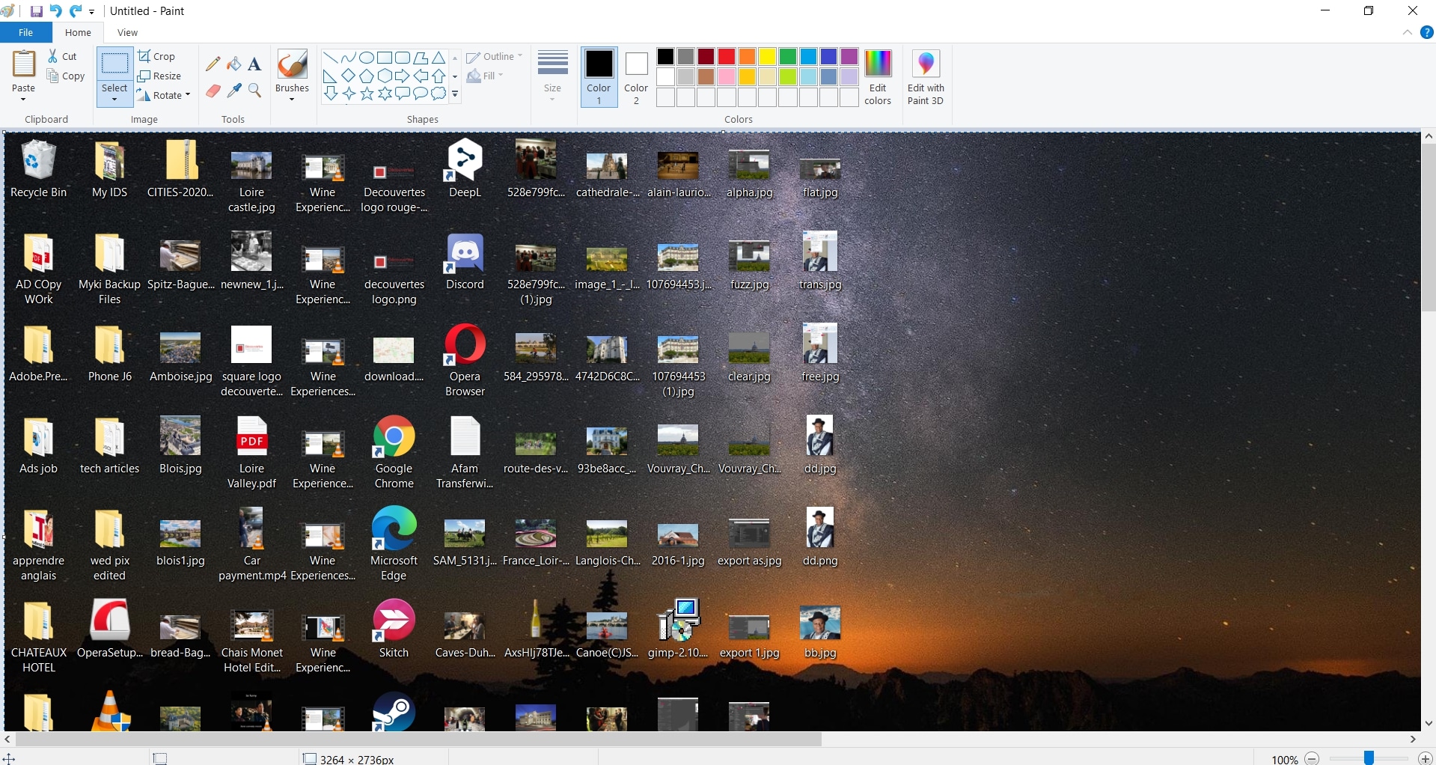
Task: Open the Edit colors dialog
Action: click(878, 78)
